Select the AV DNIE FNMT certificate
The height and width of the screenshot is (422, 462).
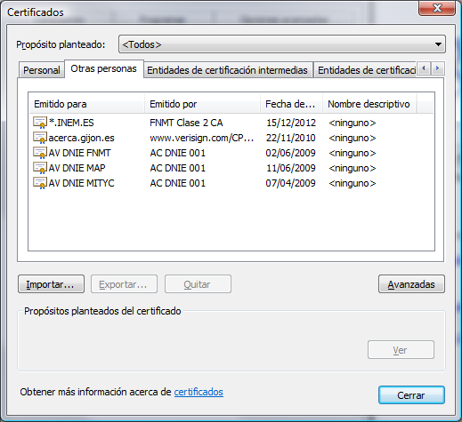[x=231, y=153]
